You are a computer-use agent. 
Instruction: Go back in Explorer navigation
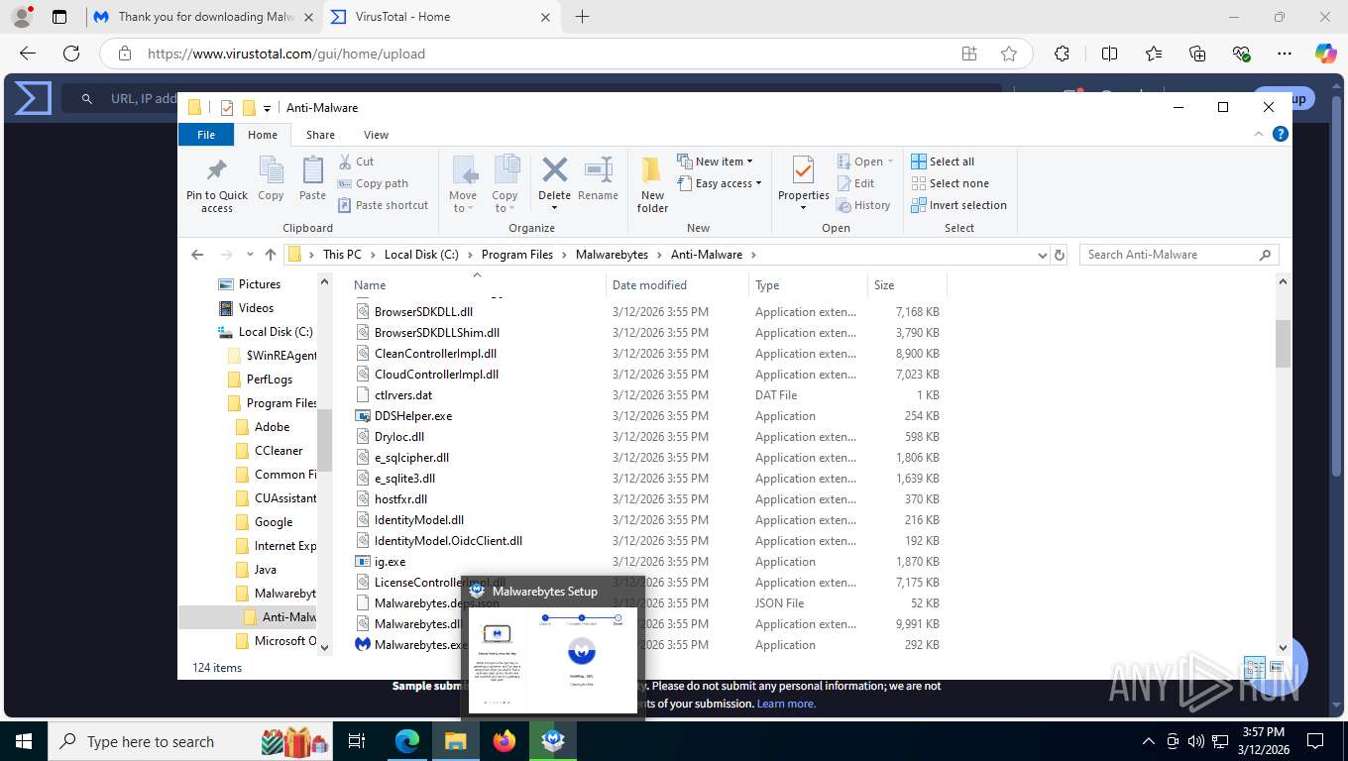point(198,255)
